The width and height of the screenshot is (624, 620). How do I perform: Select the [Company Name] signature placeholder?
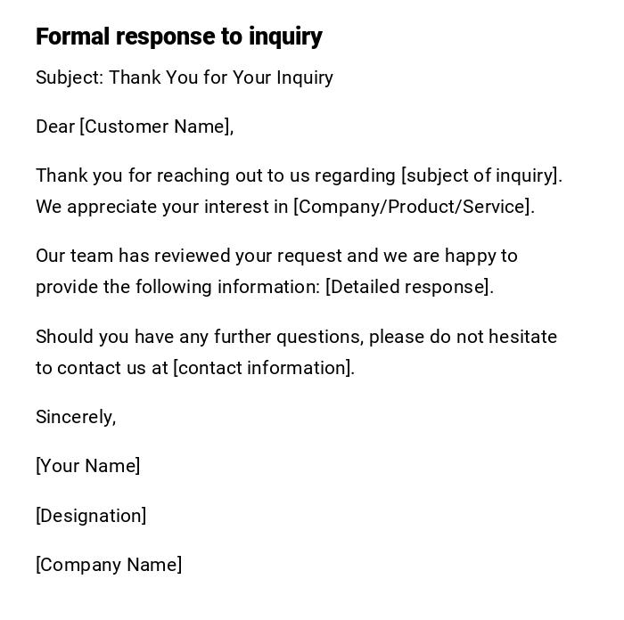pyautogui.click(x=109, y=565)
